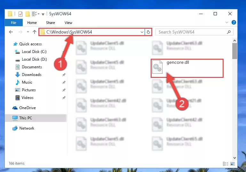Open the File ribbon tab
Viewport: 246px width, 172px height.
coord(13,23)
